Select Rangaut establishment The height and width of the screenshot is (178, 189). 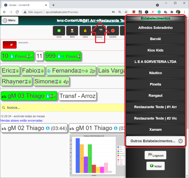click(155, 96)
